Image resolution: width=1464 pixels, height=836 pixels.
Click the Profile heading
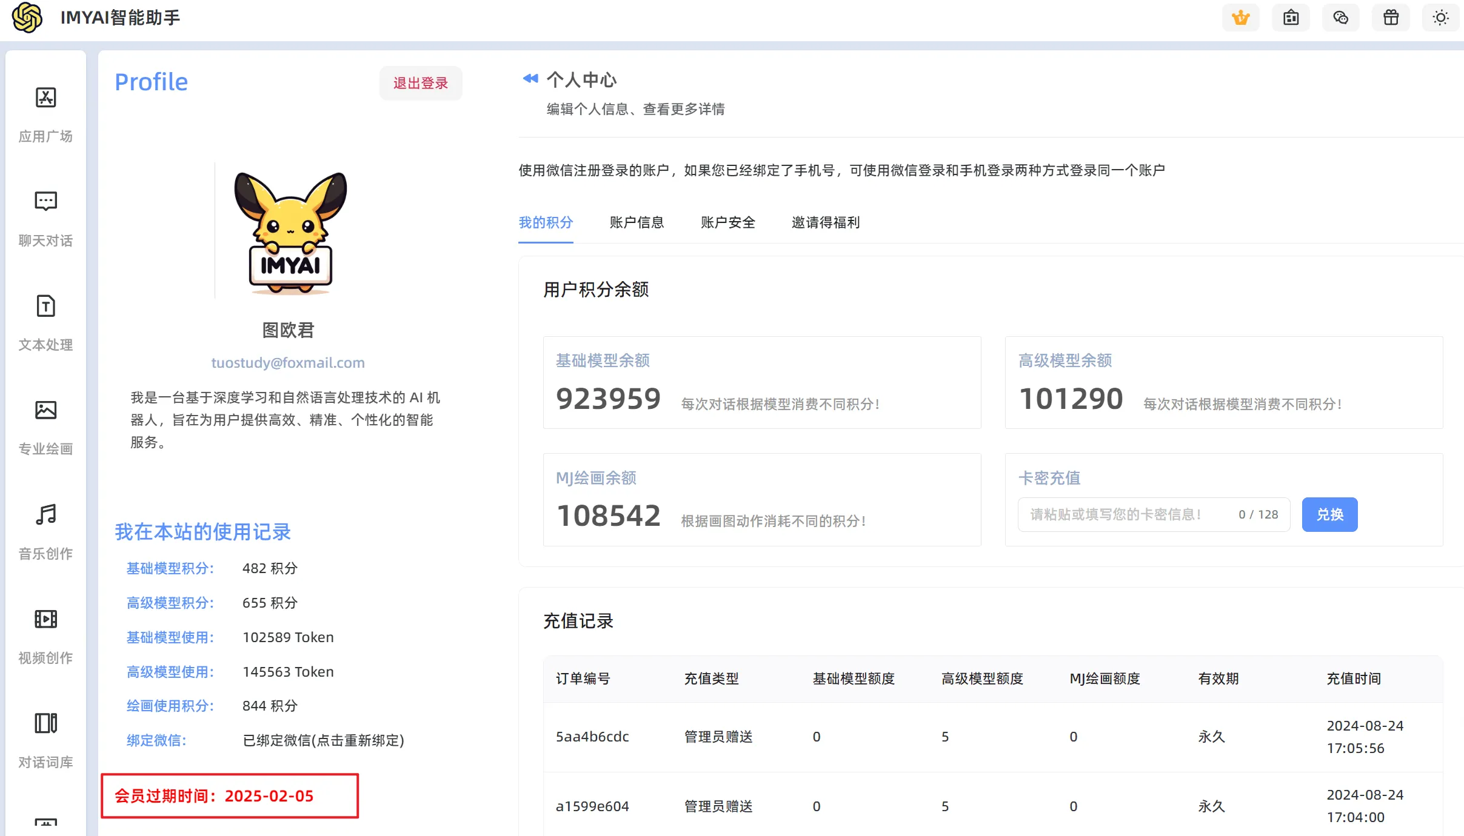point(152,82)
